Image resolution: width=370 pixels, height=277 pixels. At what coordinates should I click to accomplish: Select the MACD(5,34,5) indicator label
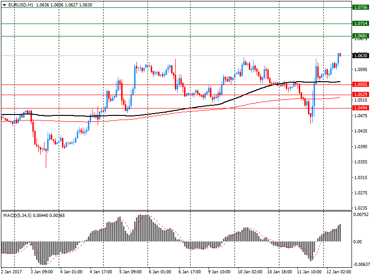coord(18,216)
